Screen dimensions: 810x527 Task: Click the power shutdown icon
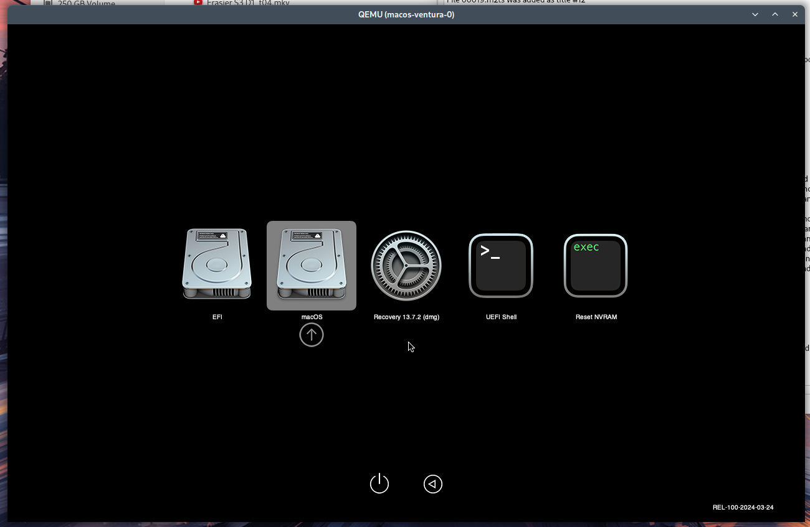pos(379,483)
